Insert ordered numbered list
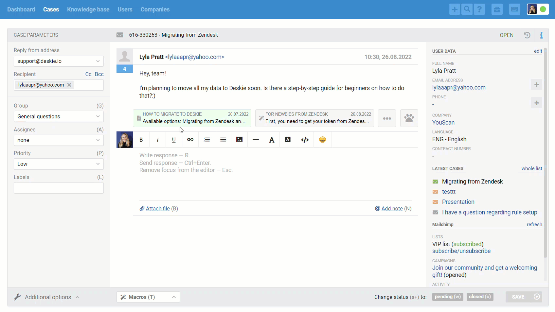 pyautogui.click(x=207, y=140)
